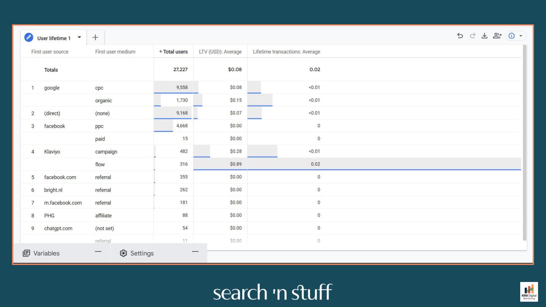This screenshot has height=307, width=546.
Task: Download the exploration via export icon
Action: [x=484, y=36]
